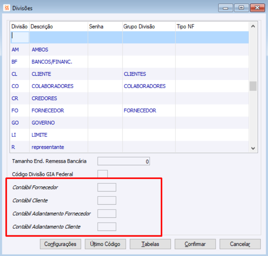Click the Contábil Fornecedor input box
The height and width of the screenshot is (256, 268).
[107, 187]
